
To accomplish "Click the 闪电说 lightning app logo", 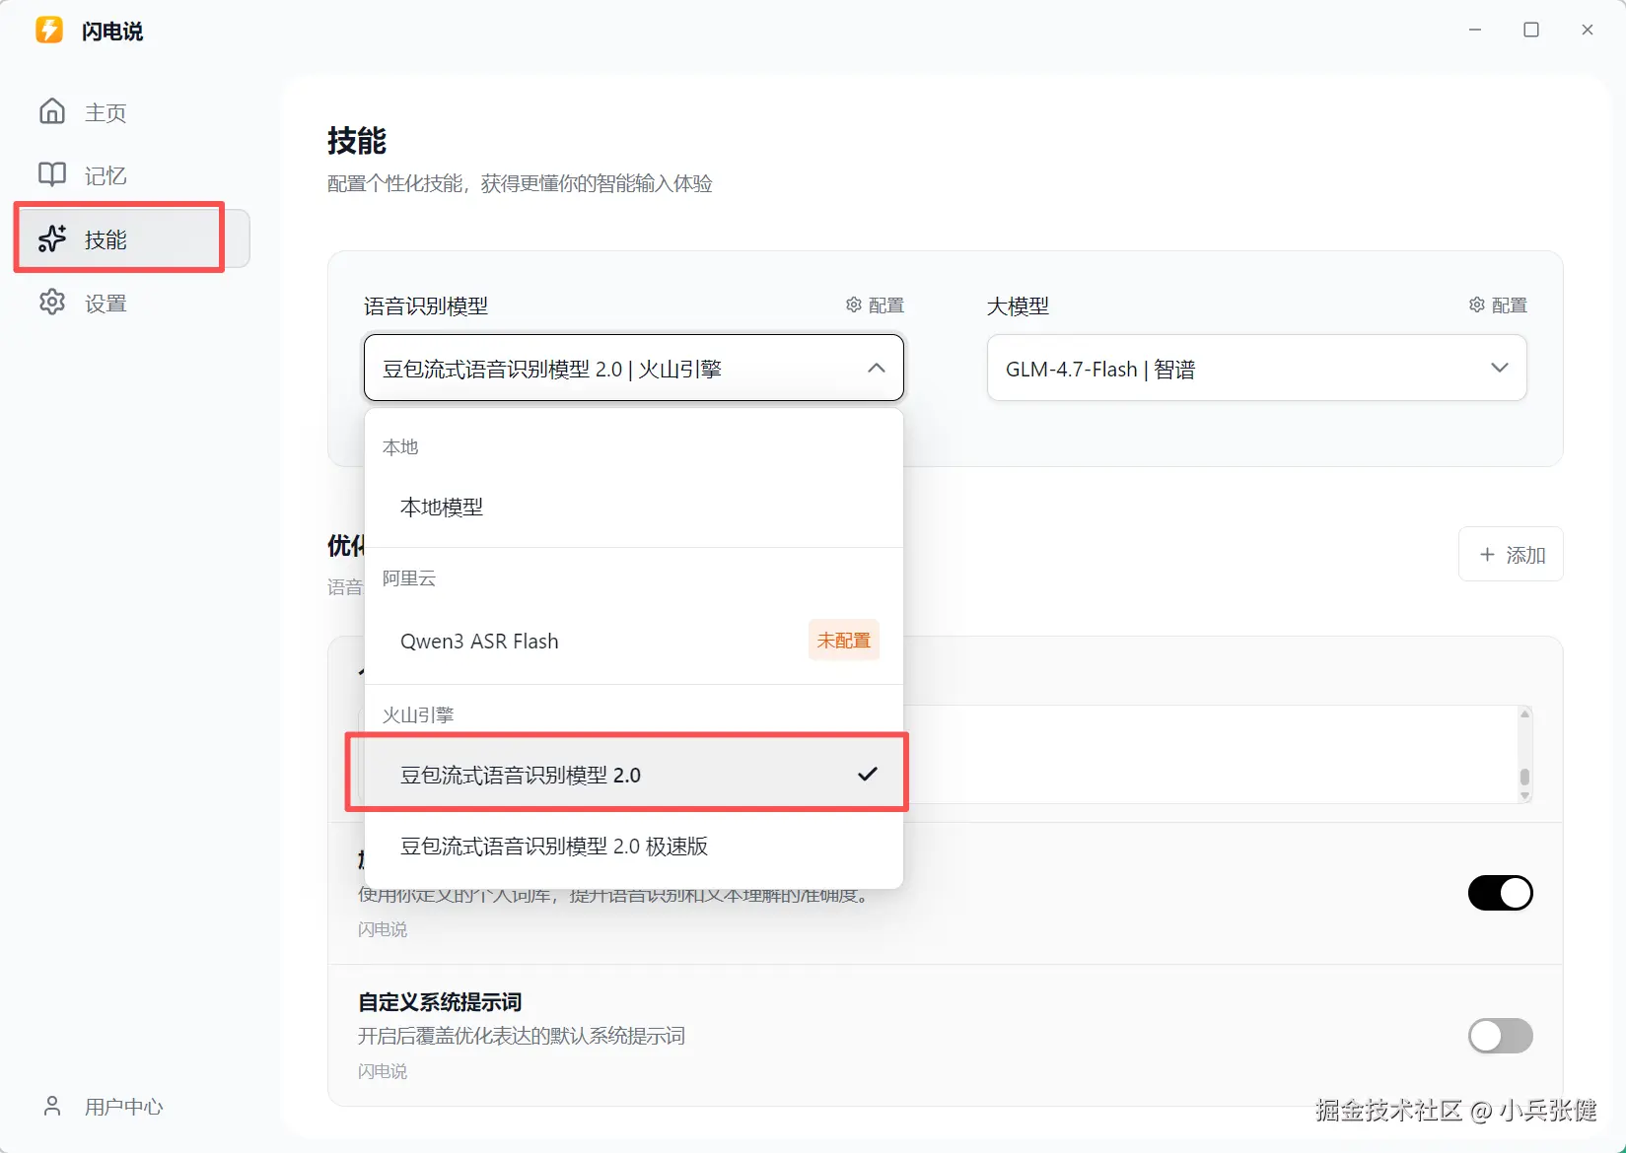I will 49,30.
